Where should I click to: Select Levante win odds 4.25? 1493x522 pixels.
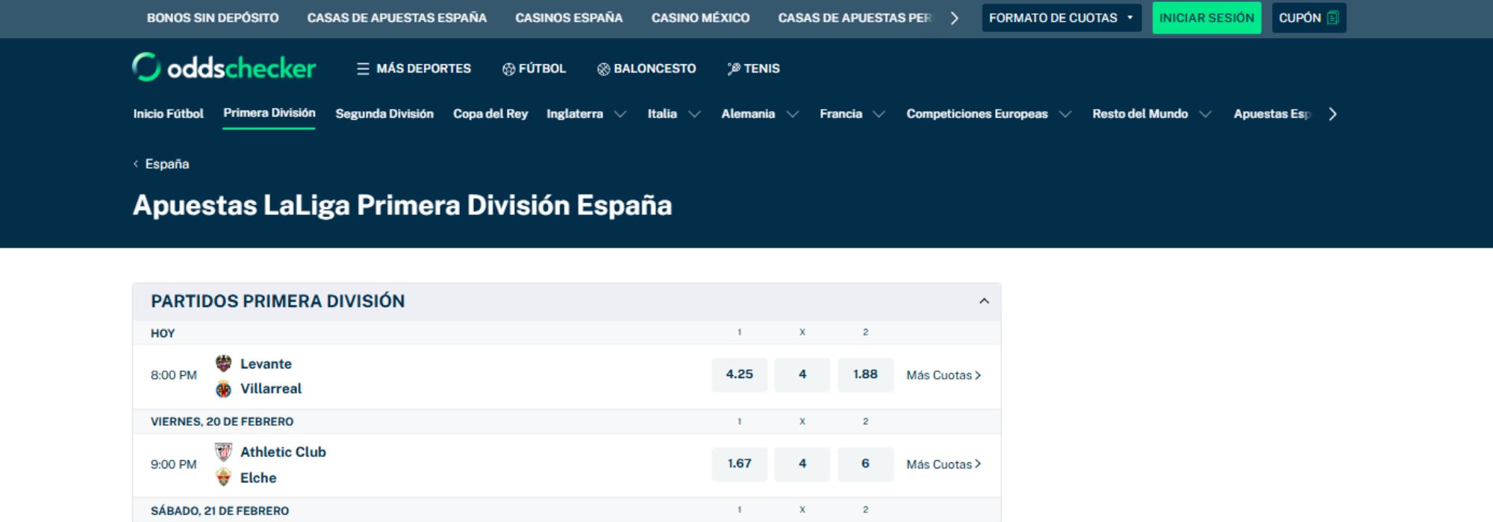(x=739, y=374)
